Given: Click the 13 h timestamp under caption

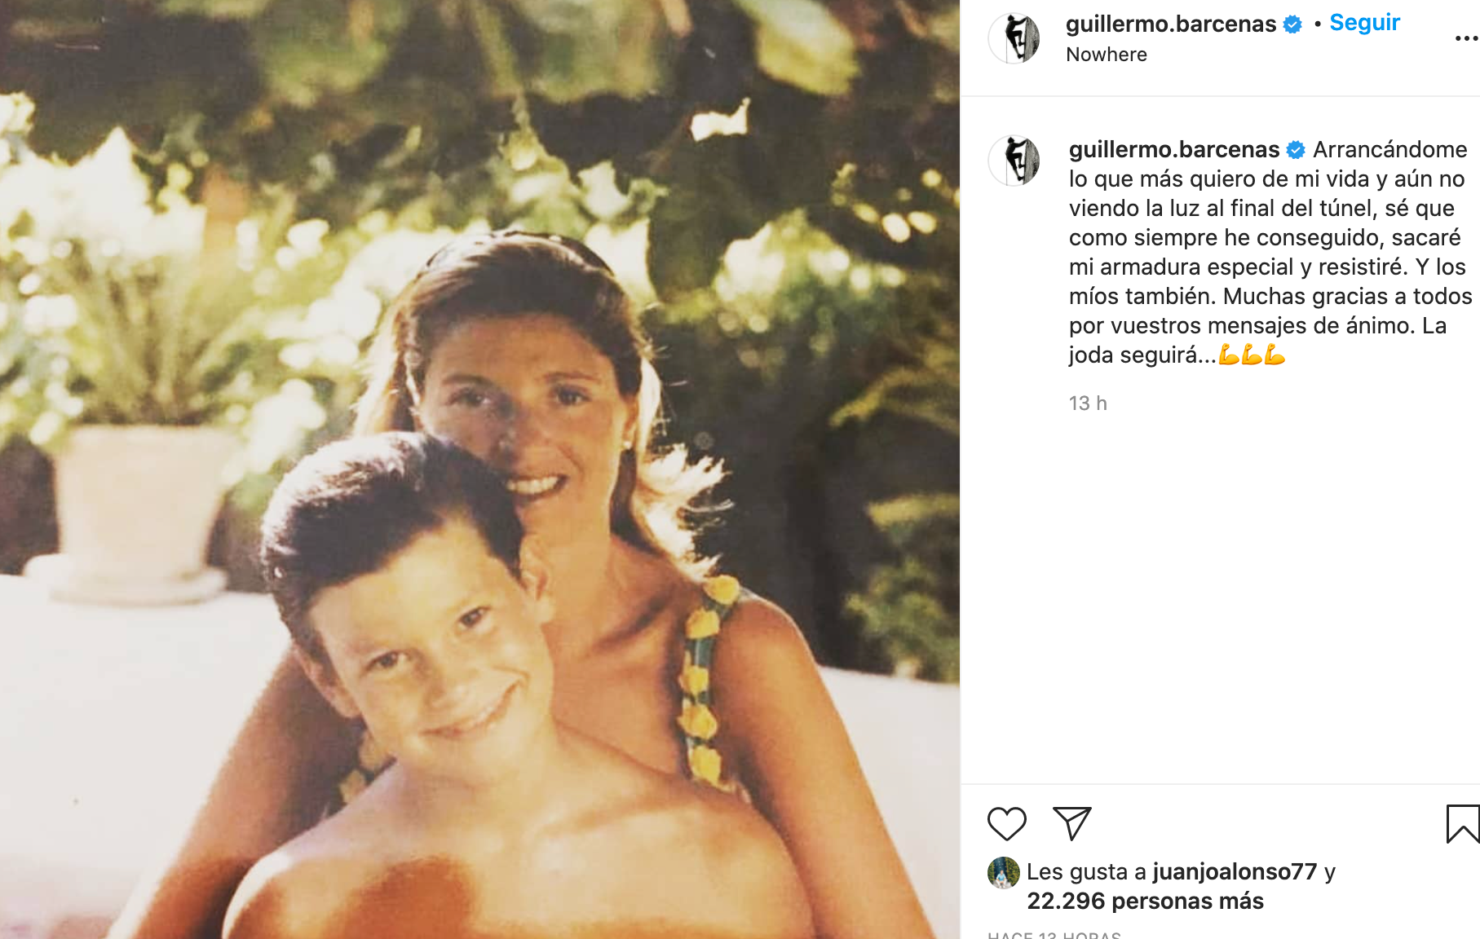Looking at the screenshot, I should click(x=1088, y=403).
